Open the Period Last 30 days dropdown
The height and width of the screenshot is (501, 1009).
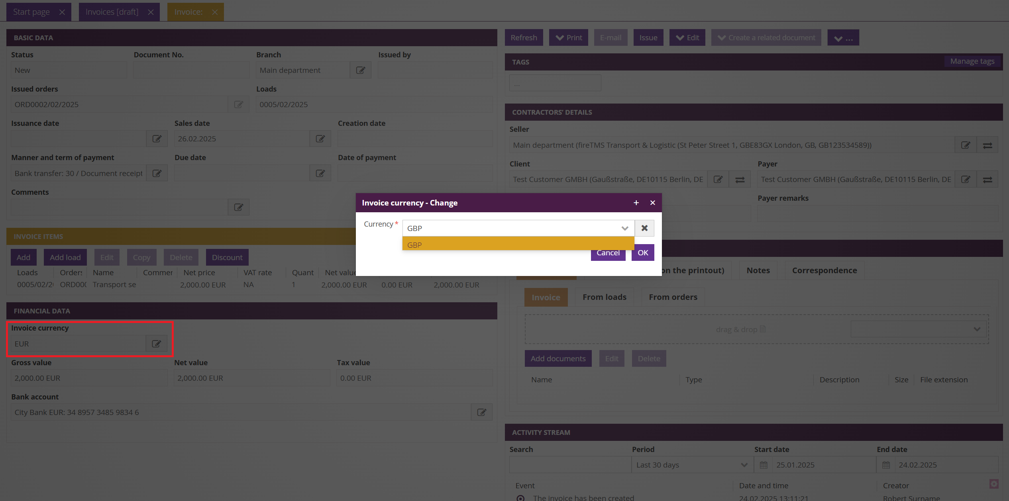pyautogui.click(x=693, y=465)
